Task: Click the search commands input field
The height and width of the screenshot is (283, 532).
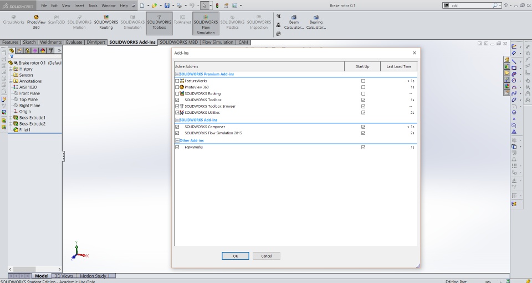Action: pyautogui.click(x=472, y=6)
